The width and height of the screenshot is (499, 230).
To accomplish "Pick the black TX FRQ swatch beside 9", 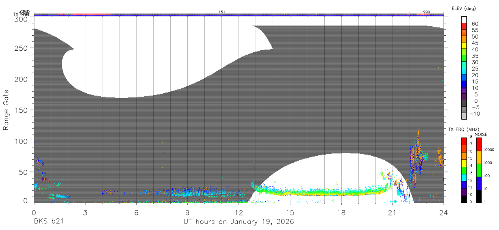I will point(464,200).
